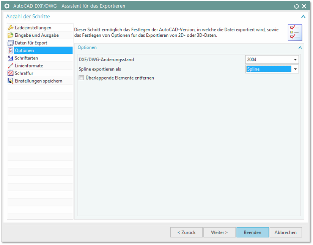Viewport: 313px width, 245px height.
Task: Click the Weiter > button
Action: coord(219,233)
